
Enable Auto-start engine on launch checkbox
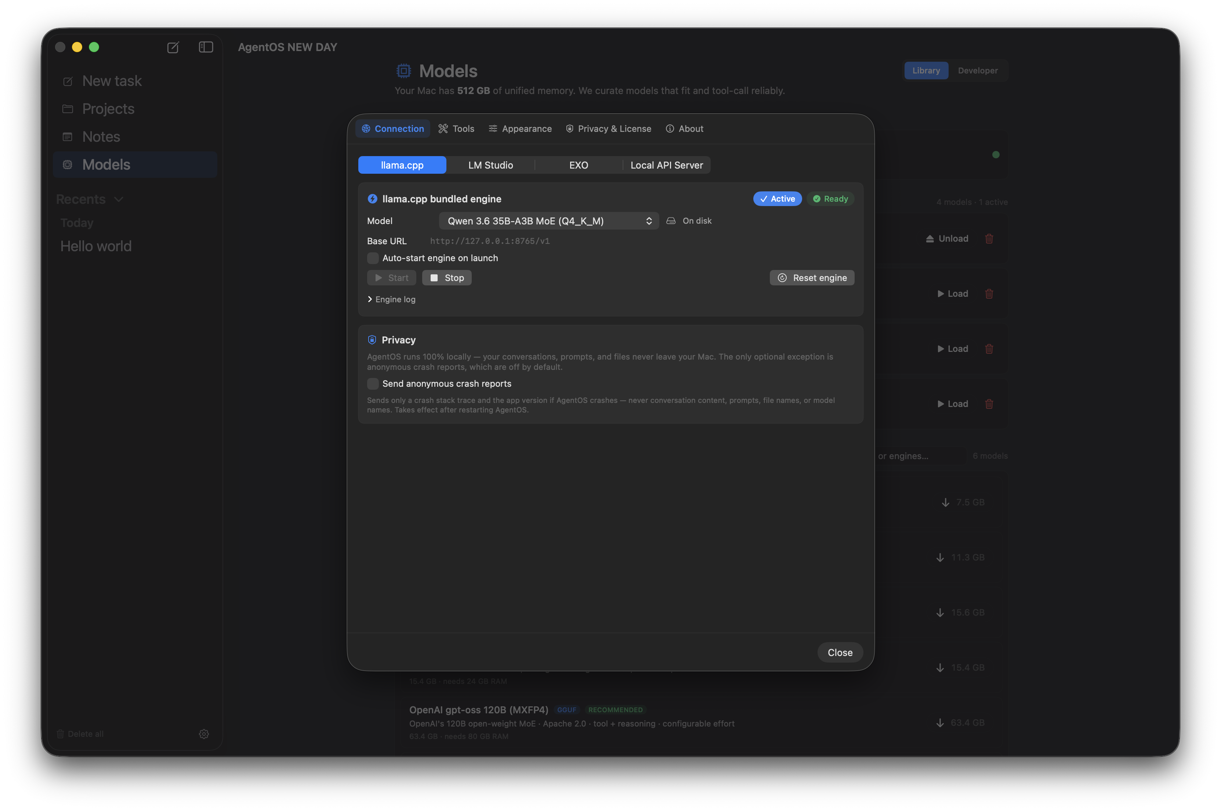tap(372, 258)
